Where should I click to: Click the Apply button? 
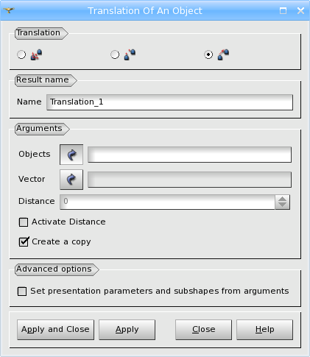tap(127, 330)
